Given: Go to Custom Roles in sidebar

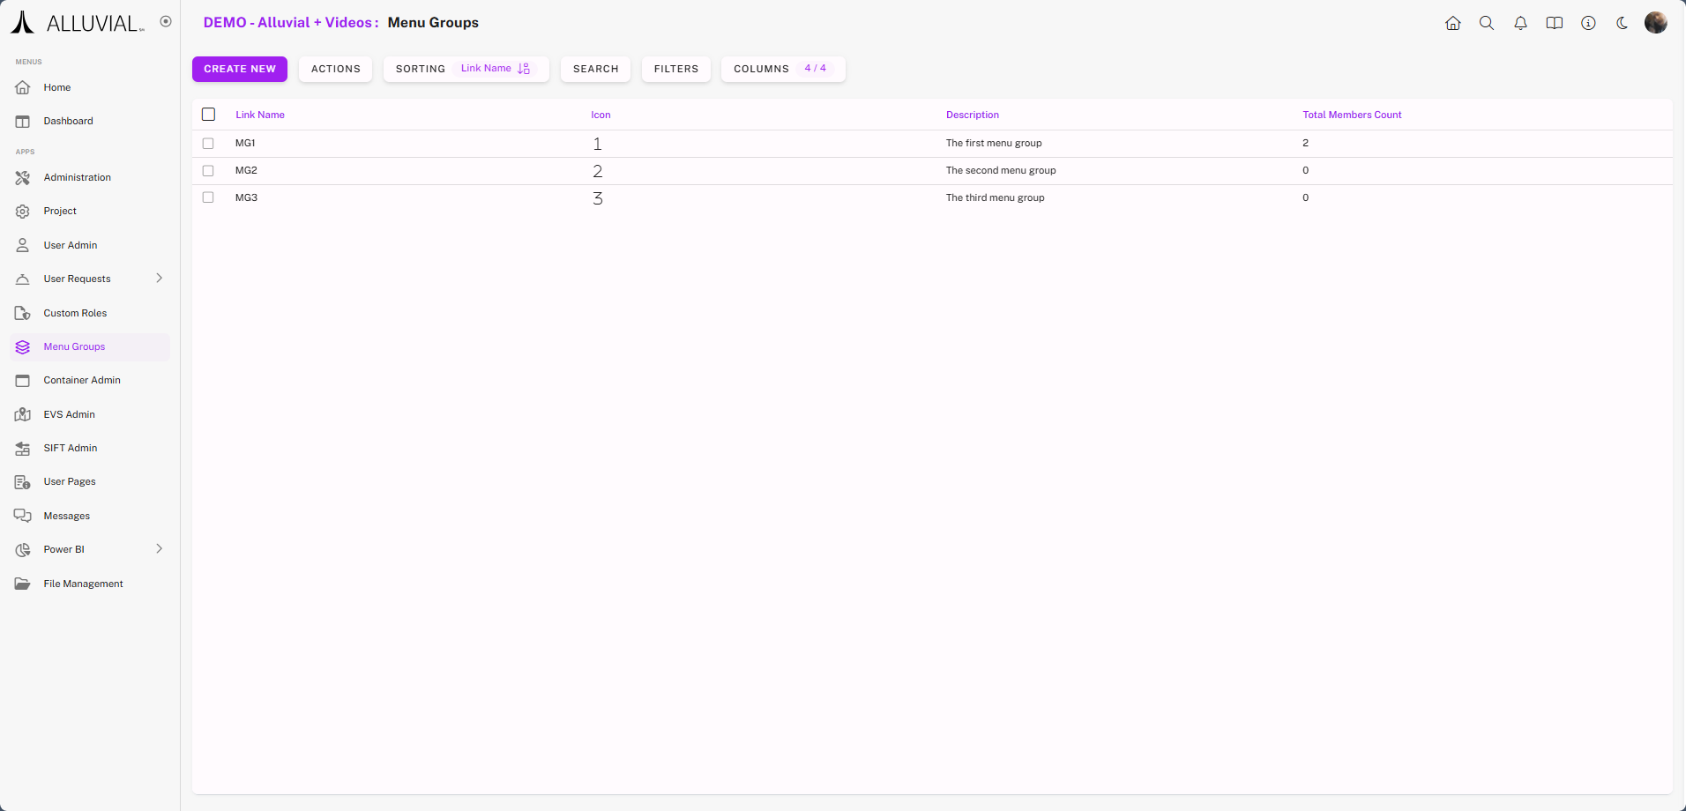Looking at the screenshot, I should [75, 313].
